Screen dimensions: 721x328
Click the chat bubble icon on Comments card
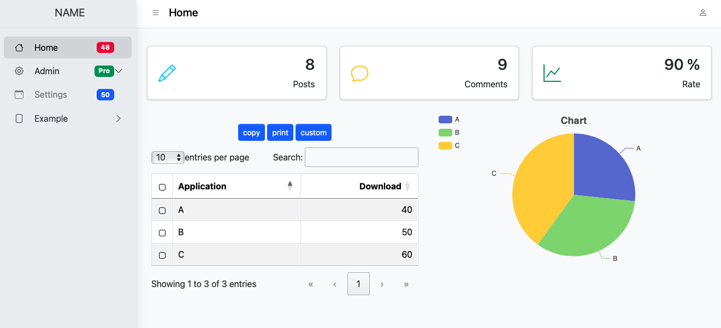tap(359, 73)
